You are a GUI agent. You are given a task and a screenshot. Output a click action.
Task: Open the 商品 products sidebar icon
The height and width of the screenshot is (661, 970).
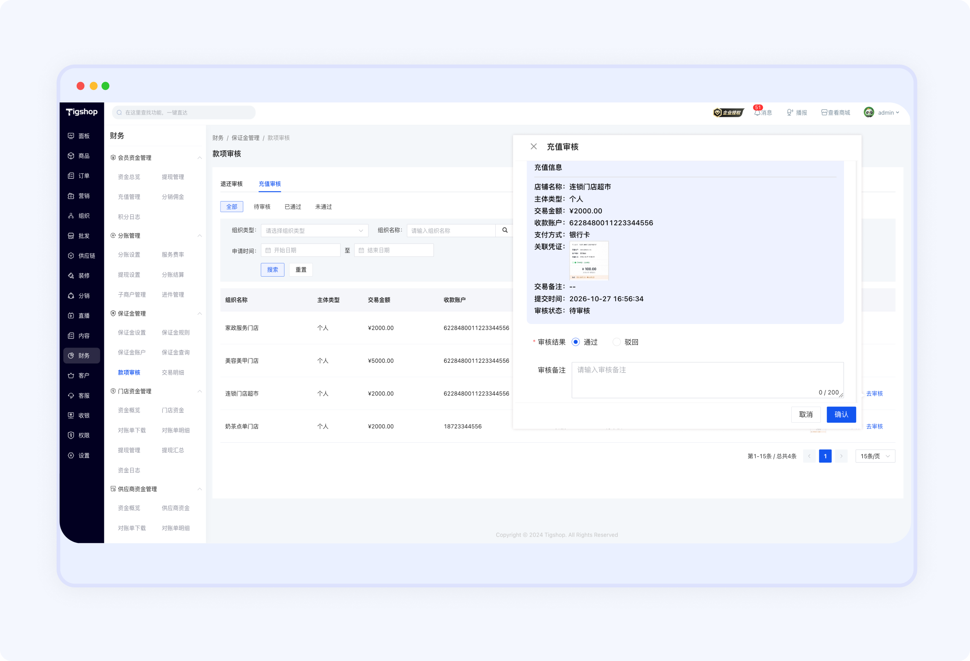point(71,156)
